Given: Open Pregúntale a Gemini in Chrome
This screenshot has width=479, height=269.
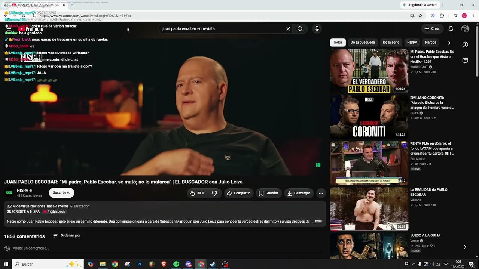Looking at the screenshot, I should [419, 5].
